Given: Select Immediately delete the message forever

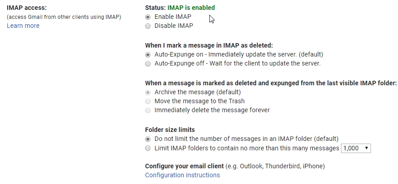Looking at the screenshot, I should pyautogui.click(x=148, y=110).
